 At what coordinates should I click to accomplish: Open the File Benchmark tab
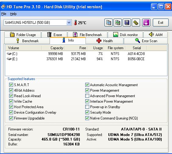tap(88, 35)
